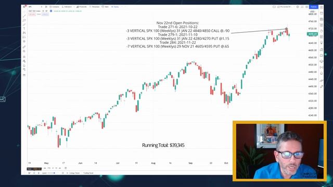Click the 4800.00 price axis label
The height and width of the screenshot is (187, 333).
(x=312, y=14)
